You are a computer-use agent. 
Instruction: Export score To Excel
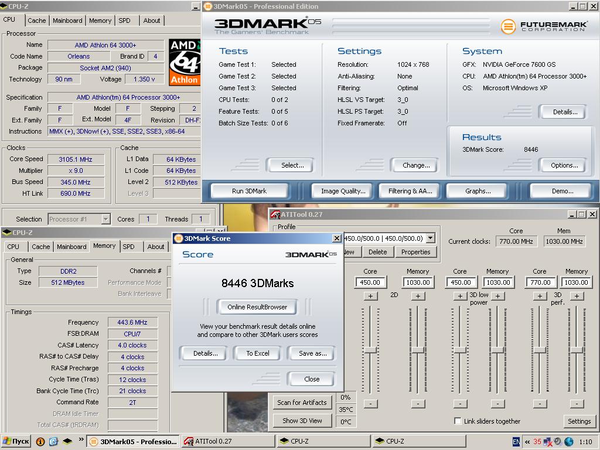[258, 353]
